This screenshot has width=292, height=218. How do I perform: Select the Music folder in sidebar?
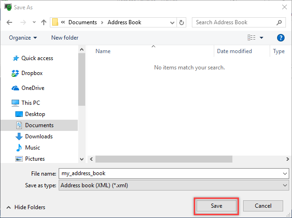pos(32,148)
